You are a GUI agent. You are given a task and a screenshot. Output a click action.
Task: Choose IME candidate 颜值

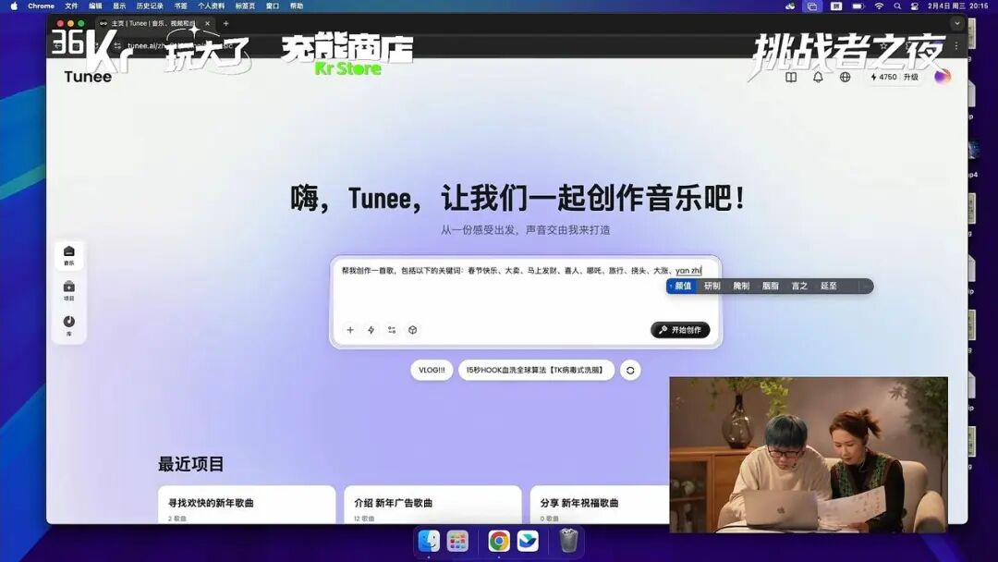(680, 287)
